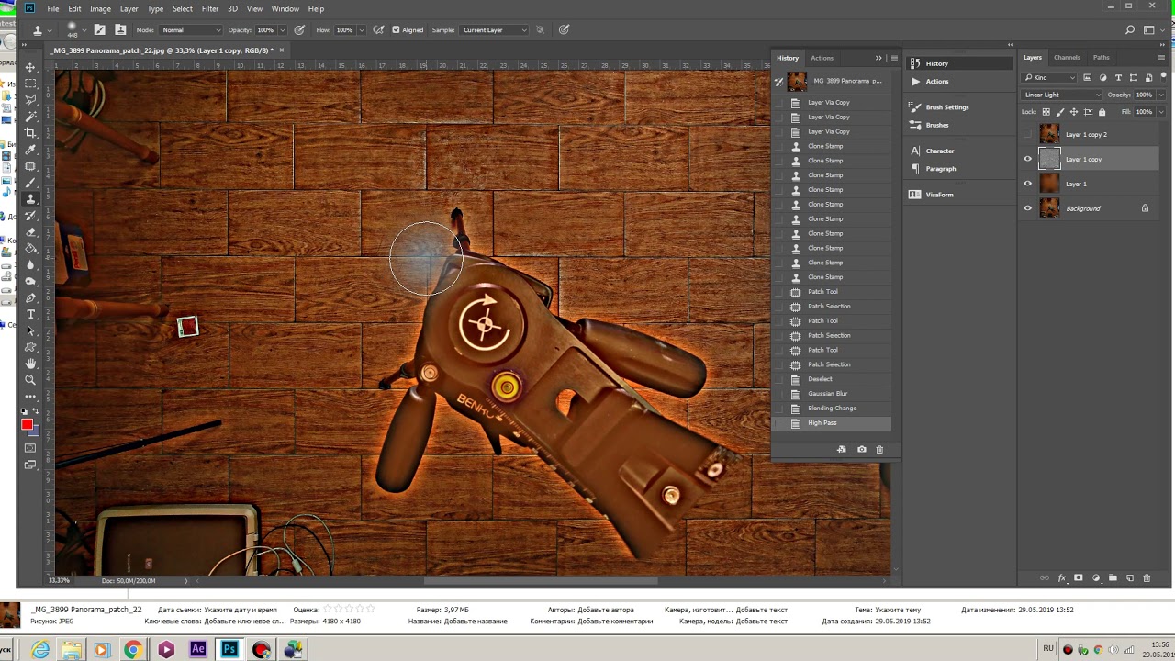Click the red foreground color swatch
This screenshot has height=661, width=1175.
(27, 424)
